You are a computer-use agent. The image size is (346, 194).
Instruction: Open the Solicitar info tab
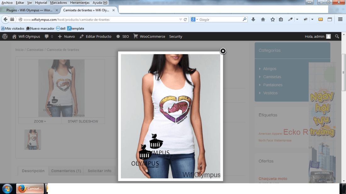(x=99, y=171)
